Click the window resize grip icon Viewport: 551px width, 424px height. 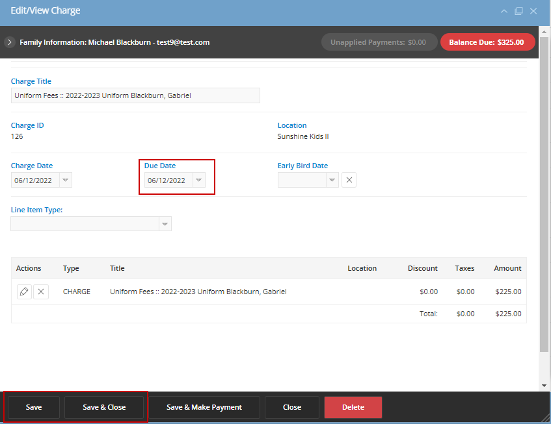tap(545, 418)
